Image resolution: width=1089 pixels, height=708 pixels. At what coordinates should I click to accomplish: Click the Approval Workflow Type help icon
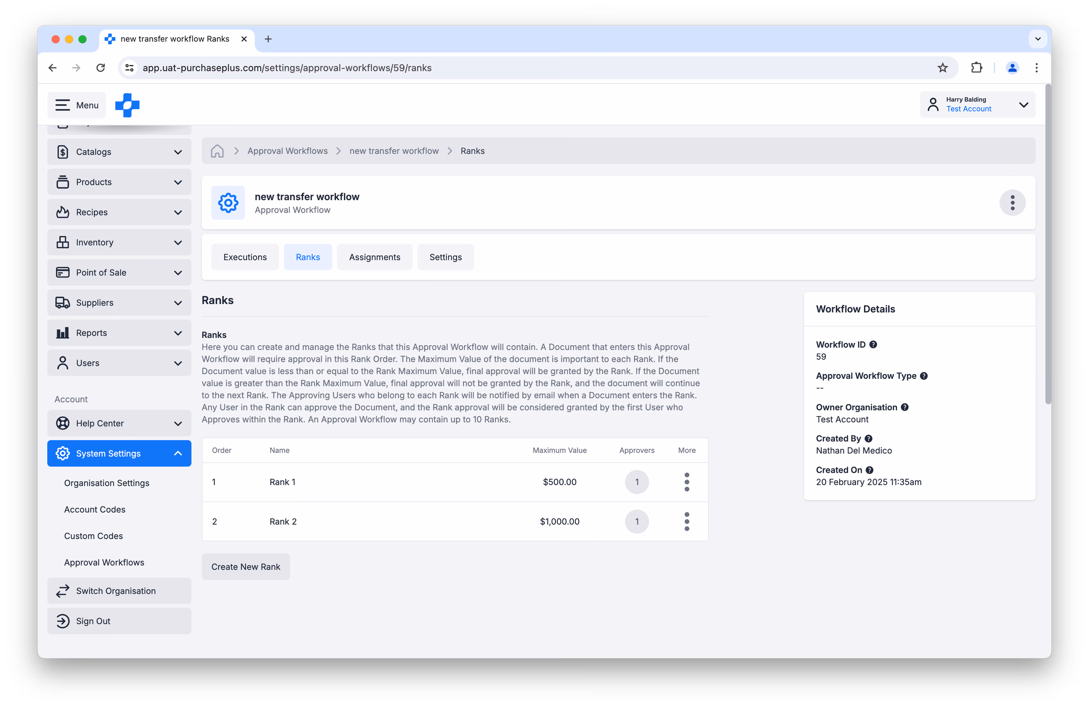[x=924, y=376]
